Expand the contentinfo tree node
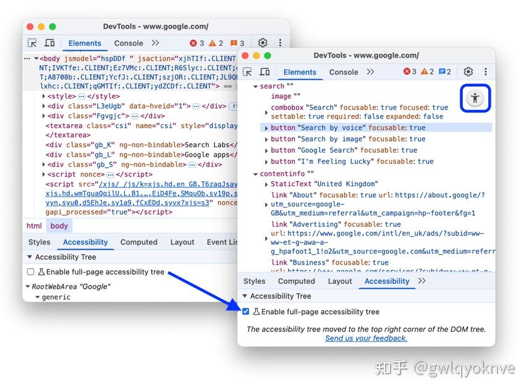Screen dimensions: 529x392 click(256, 173)
